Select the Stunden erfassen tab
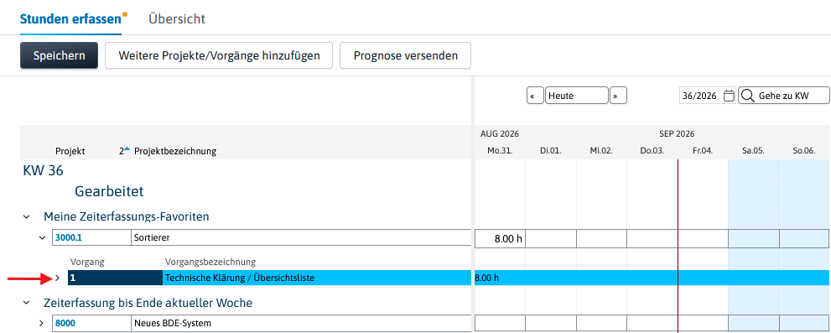Image resolution: width=831 pixels, height=333 pixels. [70, 19]
